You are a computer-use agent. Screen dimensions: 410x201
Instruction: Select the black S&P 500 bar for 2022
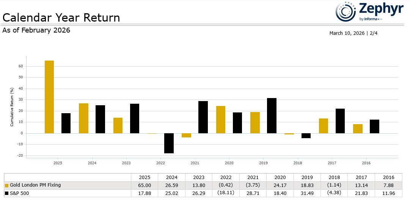tap(169, 143)
